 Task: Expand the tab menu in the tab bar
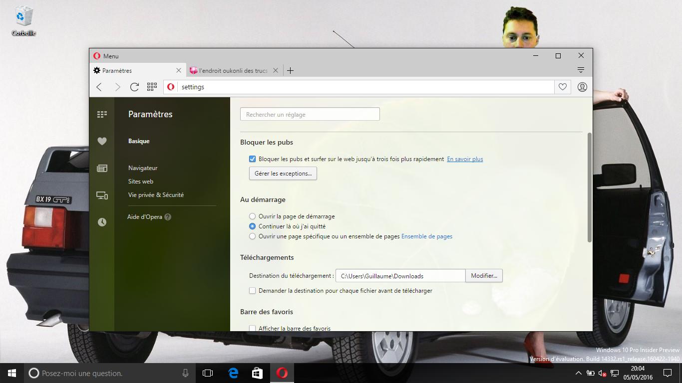581,70
